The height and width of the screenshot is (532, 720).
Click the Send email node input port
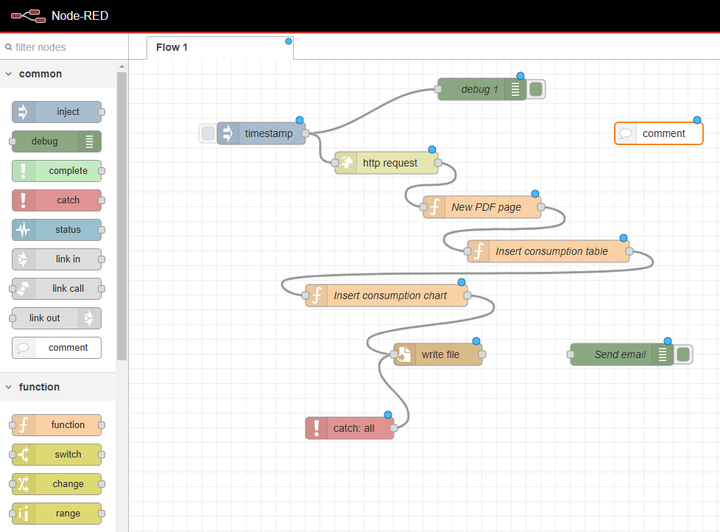point(571,354)
